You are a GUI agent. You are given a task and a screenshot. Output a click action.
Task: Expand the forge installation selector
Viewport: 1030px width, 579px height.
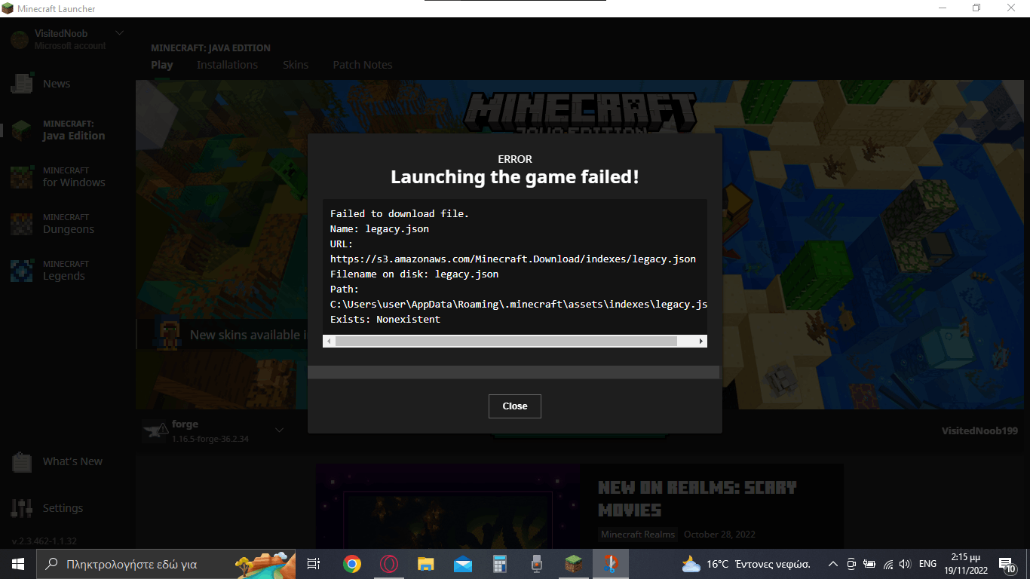pos(279,430)
